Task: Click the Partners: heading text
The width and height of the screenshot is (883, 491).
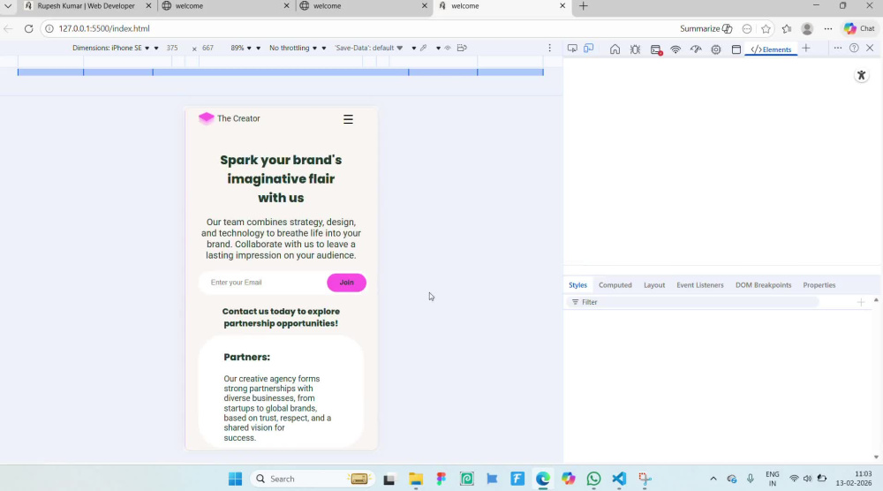Action: (246, 357)
